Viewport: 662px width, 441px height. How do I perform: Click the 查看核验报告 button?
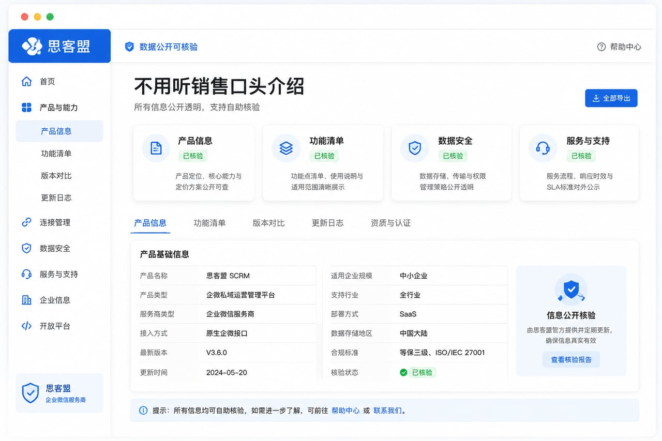point(571,359)
